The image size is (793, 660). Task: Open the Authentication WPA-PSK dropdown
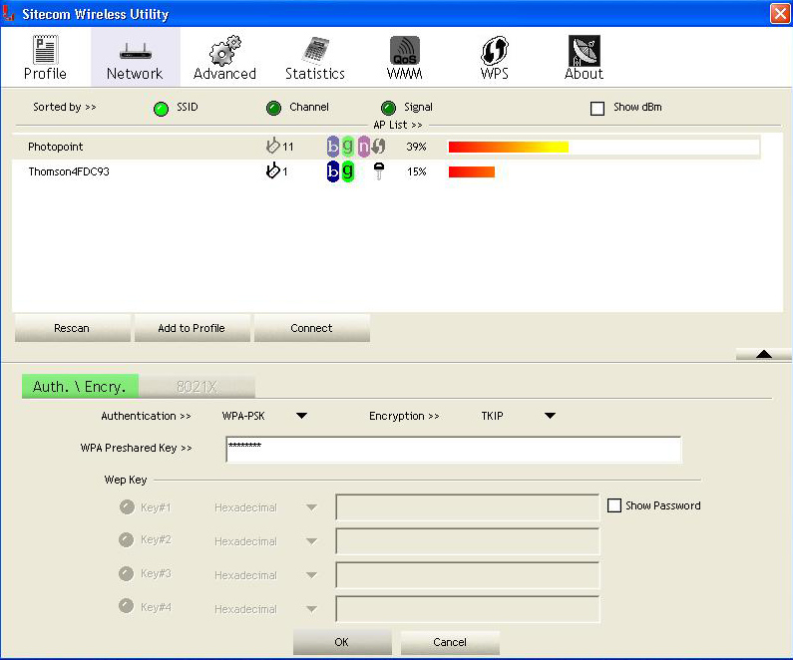coord(301,416)
